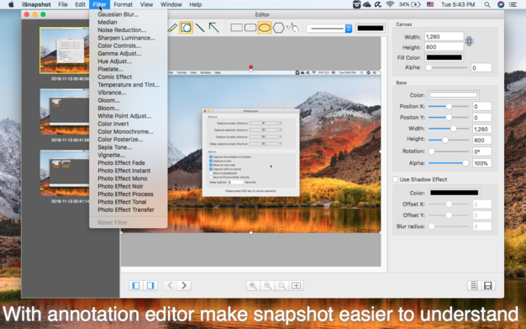Open the list view icon at bottom right
This screenshot has height=329, width=526.
pyautogui.click(x=474, y=285)
